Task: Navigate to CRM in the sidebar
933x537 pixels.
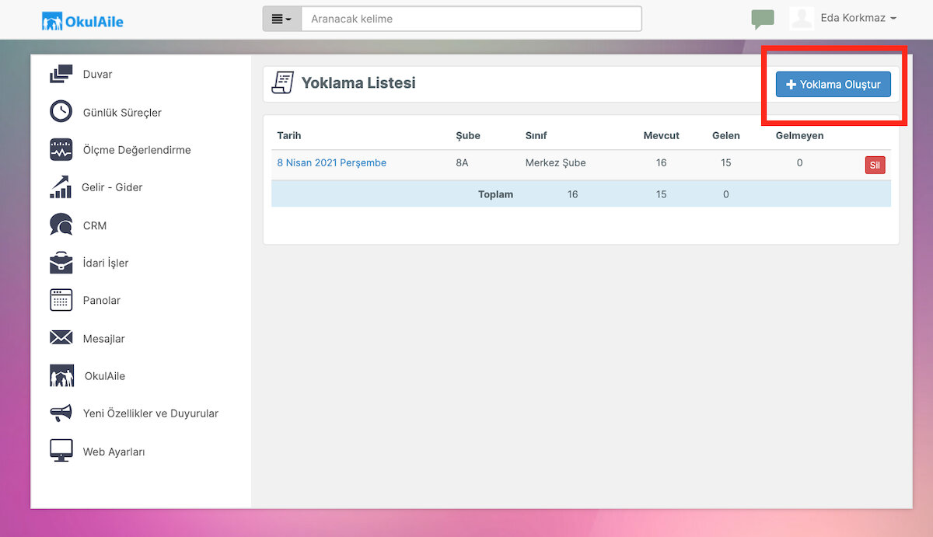Action: click(x=95, y=225)
